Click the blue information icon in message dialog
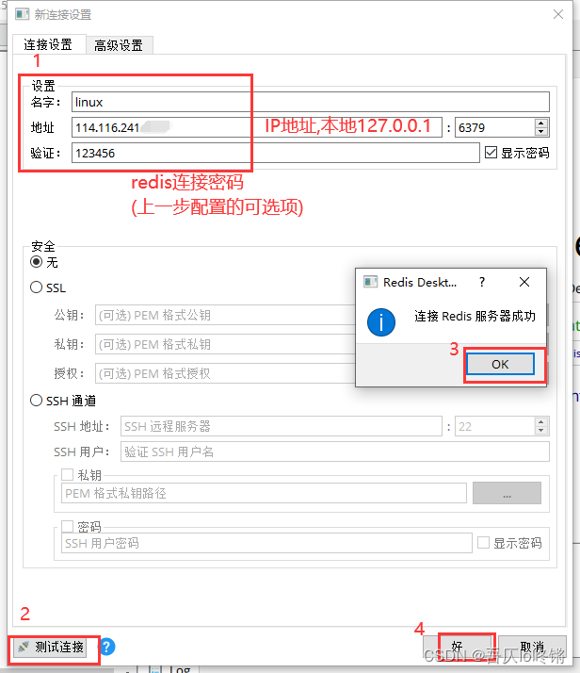This screenshot has height=673, width=580. click(381, 322)
